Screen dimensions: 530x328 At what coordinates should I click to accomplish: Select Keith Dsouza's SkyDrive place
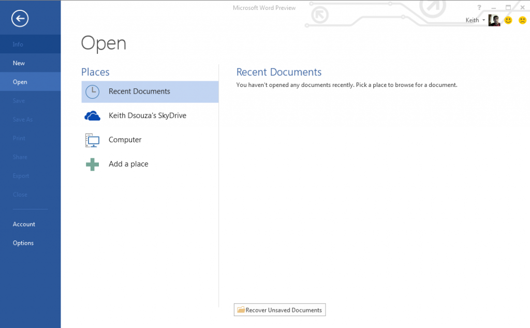150,116
